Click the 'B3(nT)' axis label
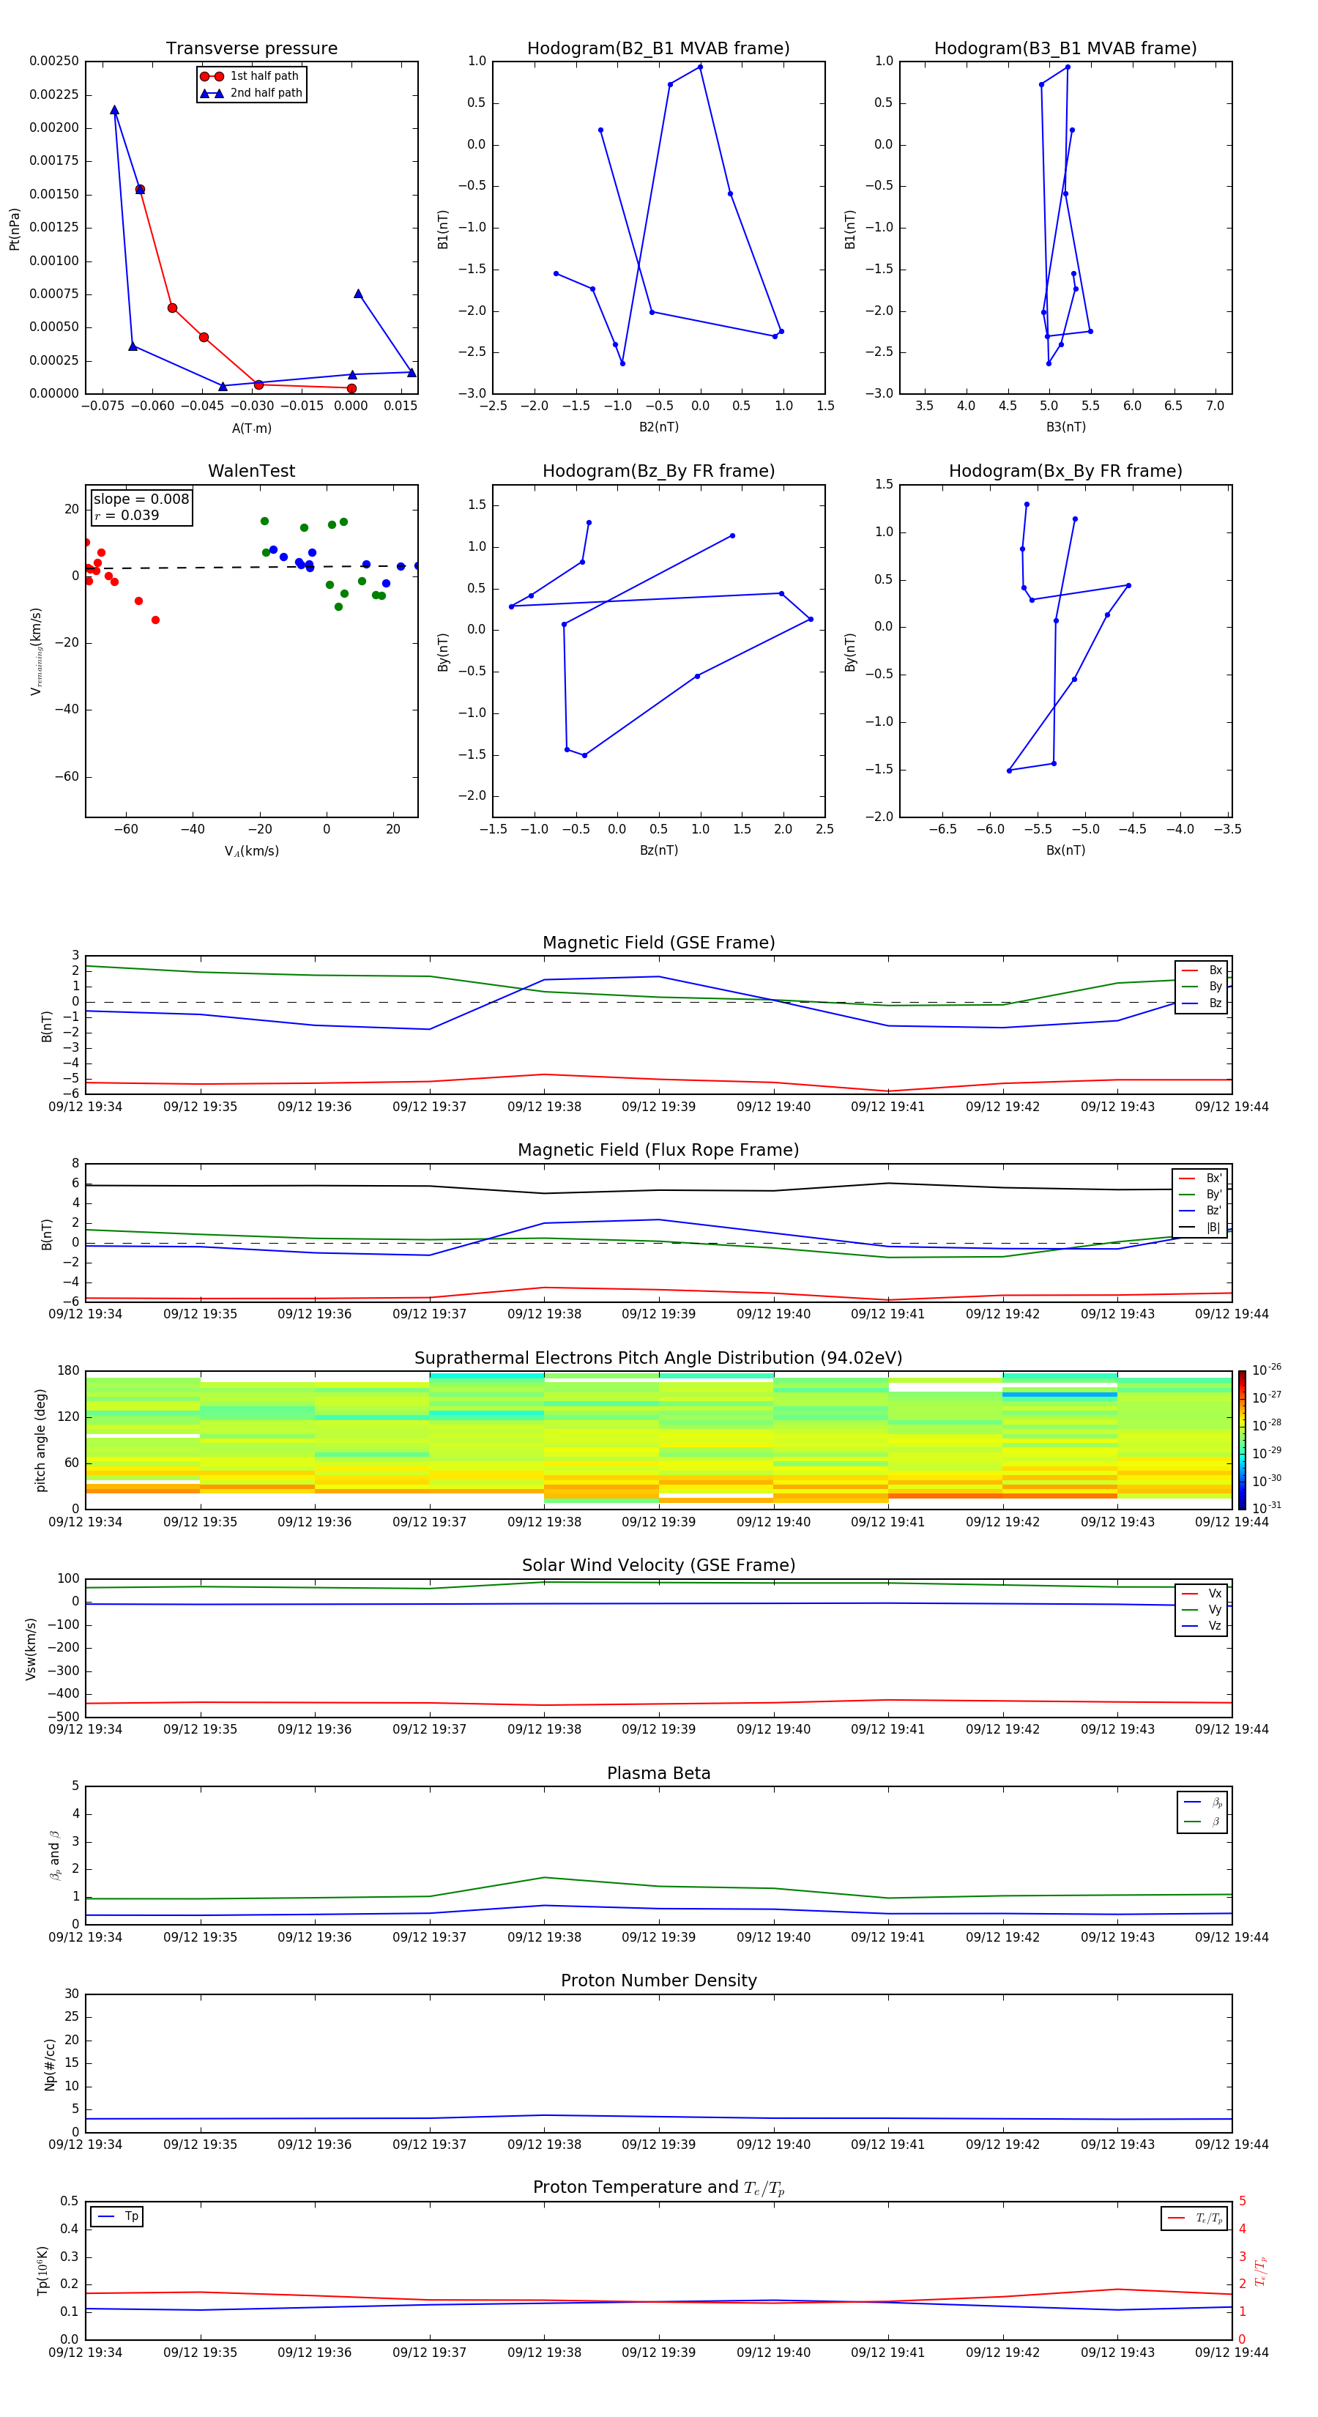The width and height of the screenshot is (1318, 2417). pos(1065,427)
